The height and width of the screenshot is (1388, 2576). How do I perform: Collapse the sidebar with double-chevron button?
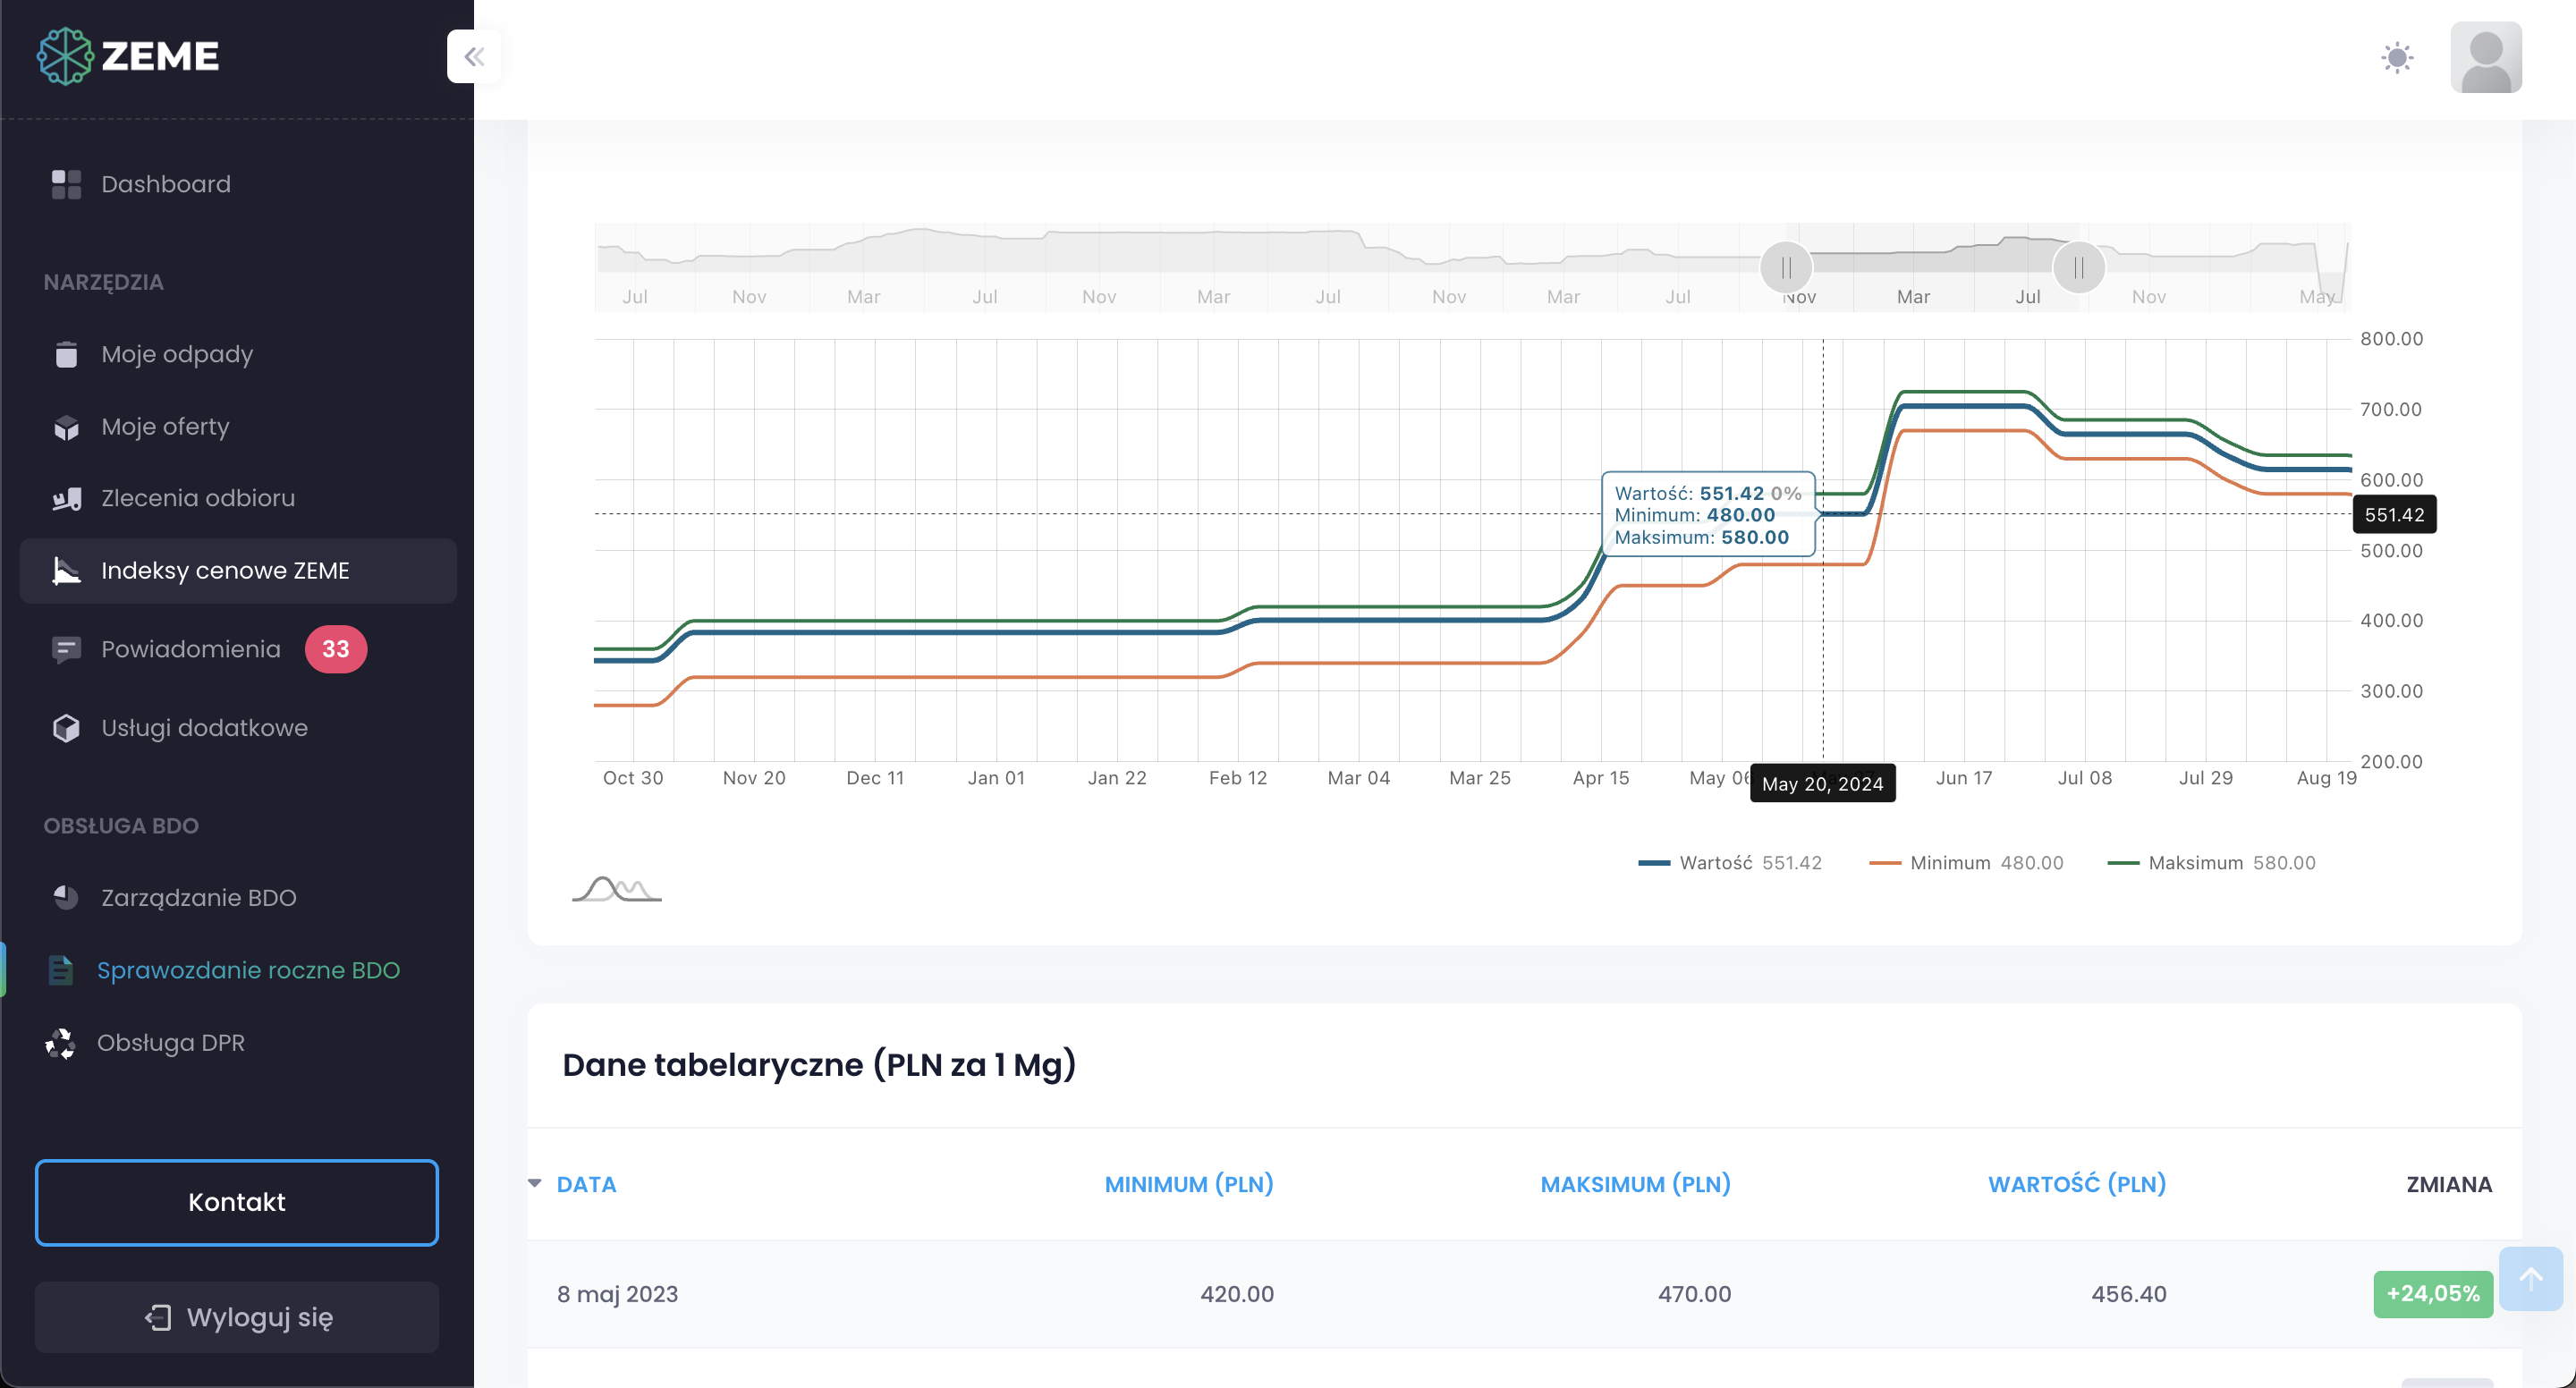click(473, 56)
